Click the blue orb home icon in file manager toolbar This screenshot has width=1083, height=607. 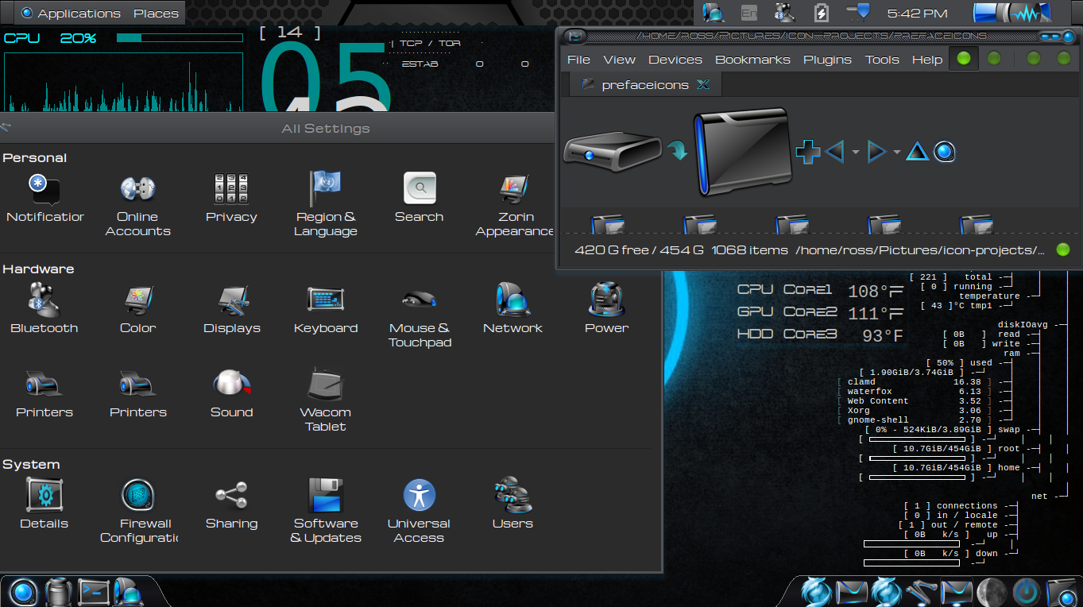coord(944,152)
